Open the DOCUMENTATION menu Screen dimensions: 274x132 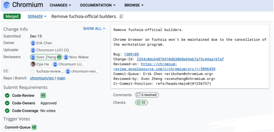coord(98,5)
